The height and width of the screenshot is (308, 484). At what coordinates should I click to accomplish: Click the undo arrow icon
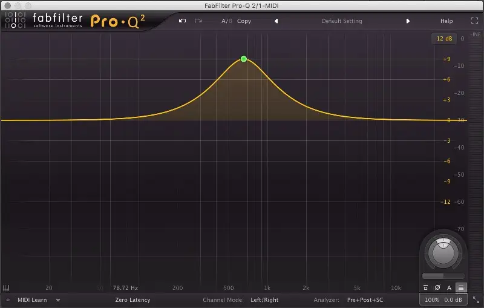[x=183, y=21]
